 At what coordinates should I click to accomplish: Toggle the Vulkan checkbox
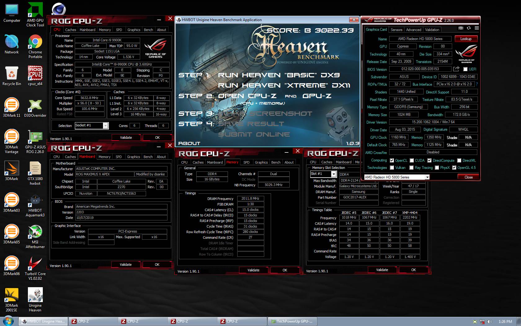(392, 168)
